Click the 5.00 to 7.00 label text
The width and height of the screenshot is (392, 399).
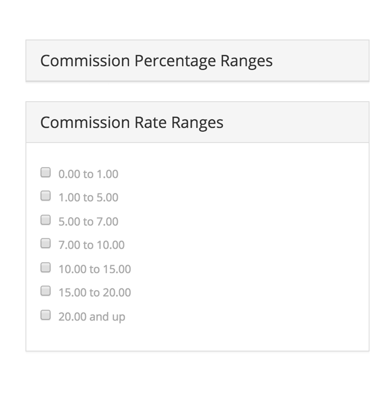[88, 222]
